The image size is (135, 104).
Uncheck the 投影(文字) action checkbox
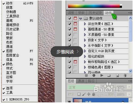tap(70, 40)
